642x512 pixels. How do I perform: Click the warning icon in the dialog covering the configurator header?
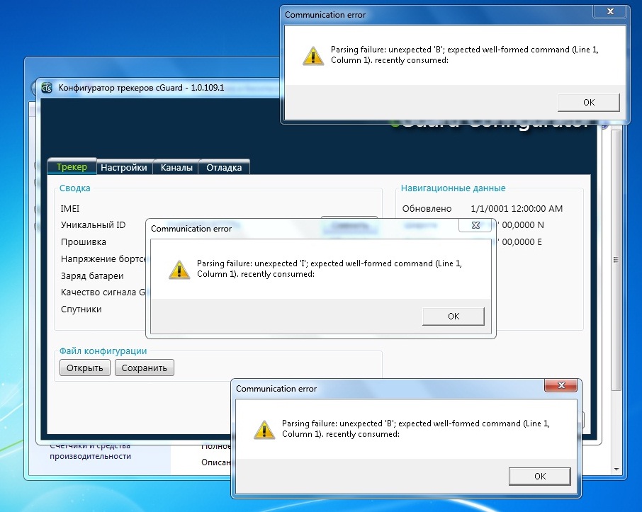coord(312,55)
